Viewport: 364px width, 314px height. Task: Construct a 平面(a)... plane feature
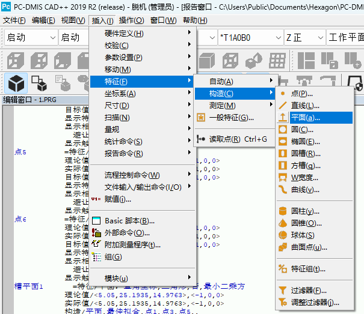pos(315,118)
